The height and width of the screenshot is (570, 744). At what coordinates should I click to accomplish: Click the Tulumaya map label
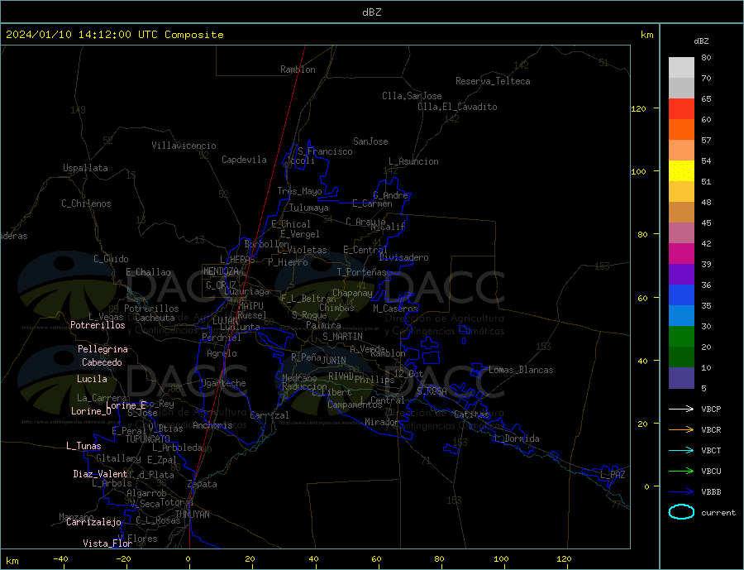coord(309,208)
